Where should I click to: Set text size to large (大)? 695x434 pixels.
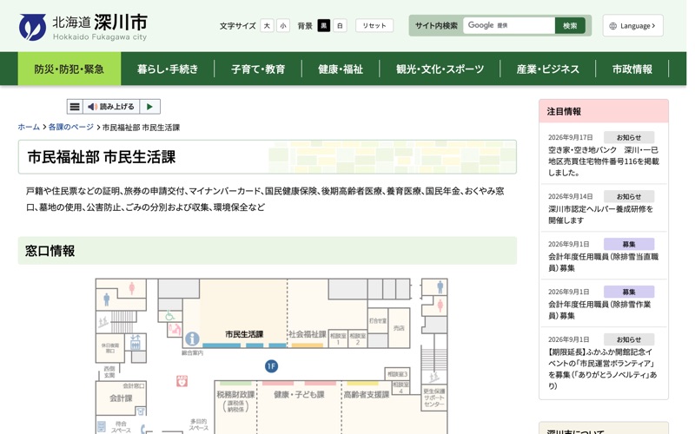267,26
